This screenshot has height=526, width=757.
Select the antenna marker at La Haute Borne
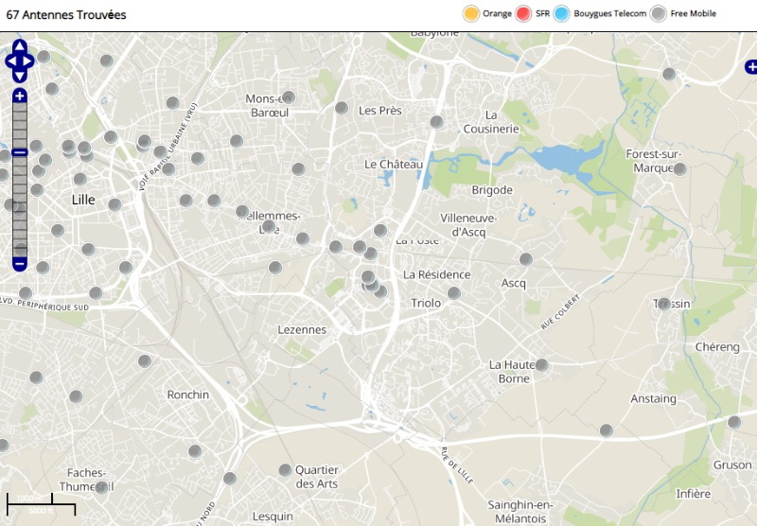click(x=541, y=365)
